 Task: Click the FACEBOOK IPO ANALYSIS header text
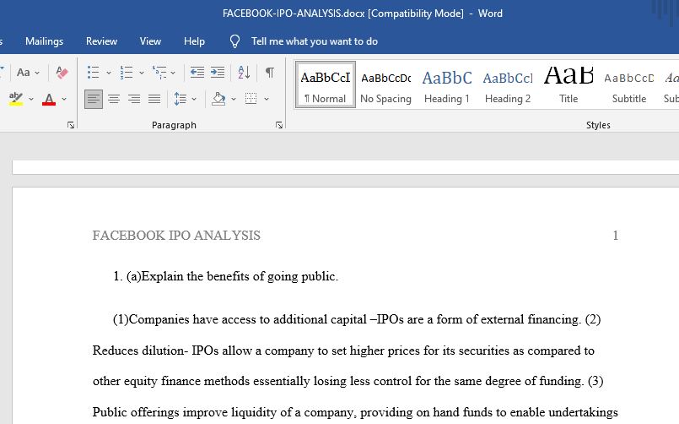(x=176, y=236)
